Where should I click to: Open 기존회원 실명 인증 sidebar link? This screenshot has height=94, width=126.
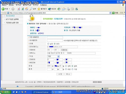click(x=12, y=23)
